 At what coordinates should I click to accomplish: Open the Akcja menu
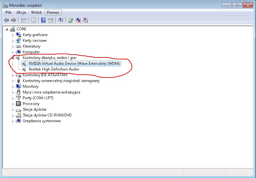click(x=21, y=12)
